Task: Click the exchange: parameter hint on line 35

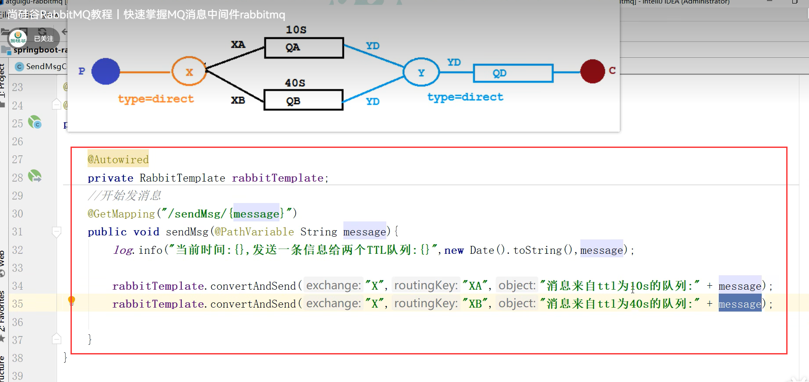Action: pos(333,304)
